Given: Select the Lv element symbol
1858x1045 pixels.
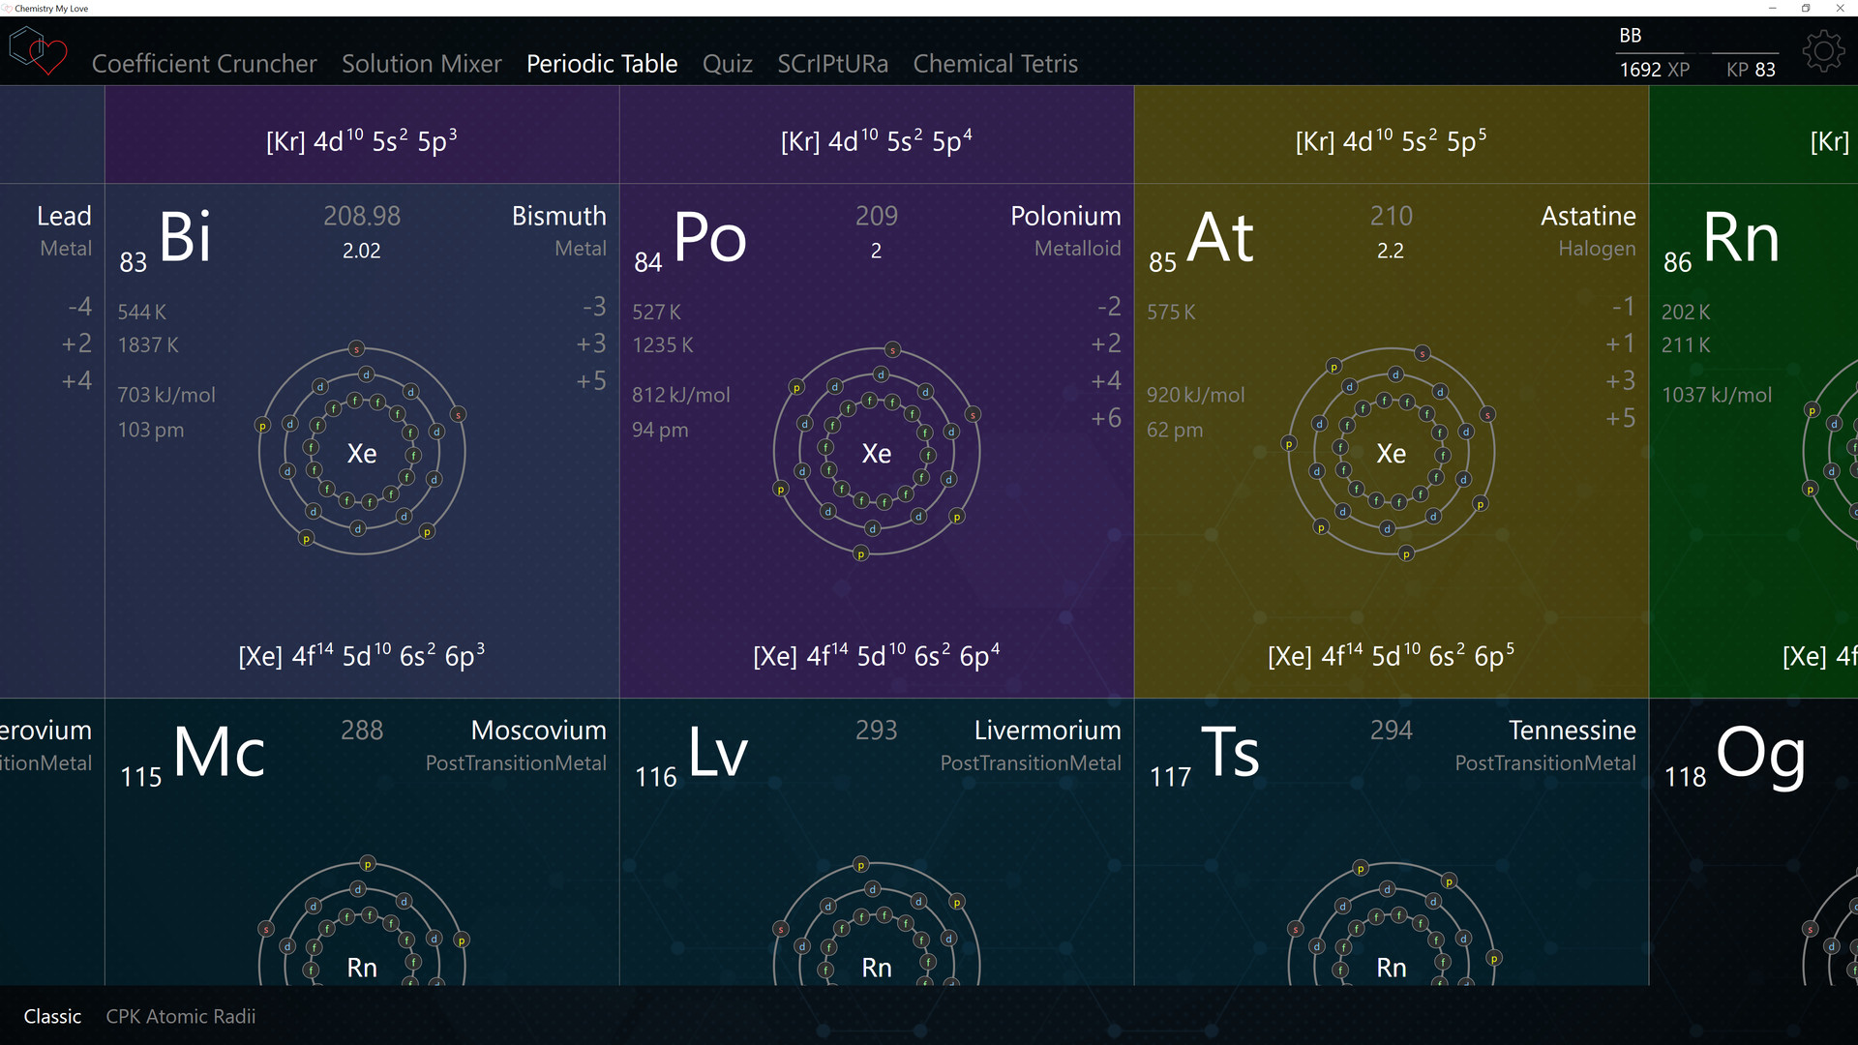Looking at the screenshot, I should pyautogui.click(x=718, y=752).
